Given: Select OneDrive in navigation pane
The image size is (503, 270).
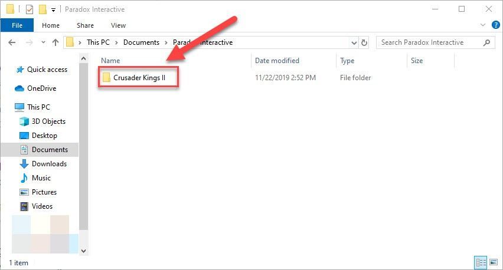Looking at the screenshot, I should [x=42, y=88].
